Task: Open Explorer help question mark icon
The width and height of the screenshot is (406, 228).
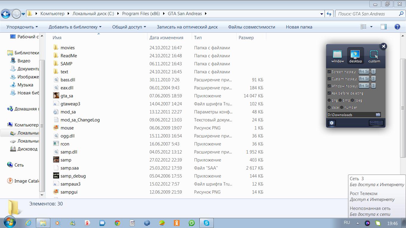Action: tap(397, 27)
